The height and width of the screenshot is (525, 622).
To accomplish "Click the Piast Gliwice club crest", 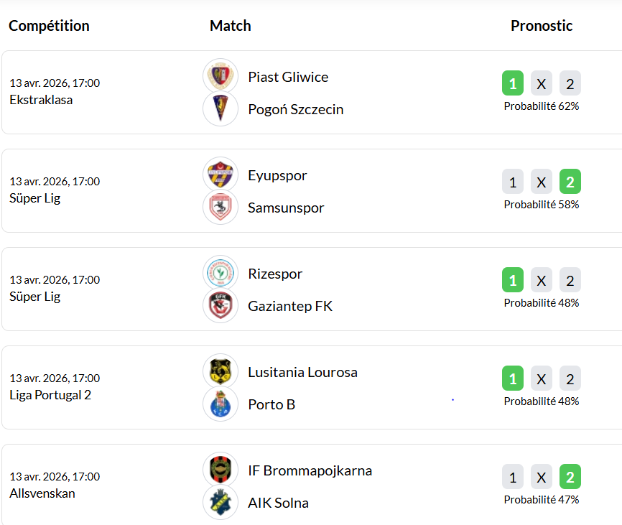I will pyautogui.click(x=221, y=76).
